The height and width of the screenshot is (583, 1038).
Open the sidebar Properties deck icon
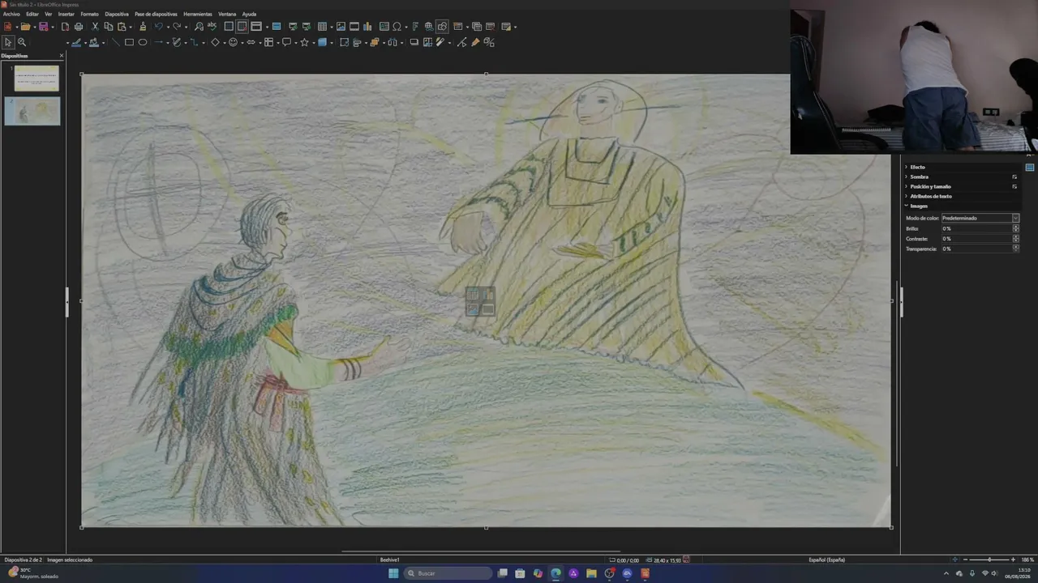(1030, 168)
